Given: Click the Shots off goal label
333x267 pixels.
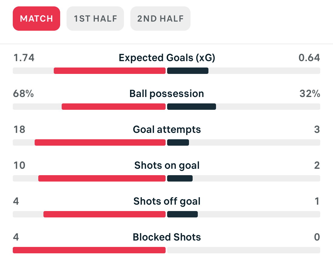Looking at the screenshot, I should click(x=167, y=201).
